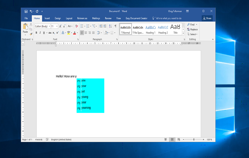
Task: Open line and paragraph spacing menu
Action: [x=100, y=33]
